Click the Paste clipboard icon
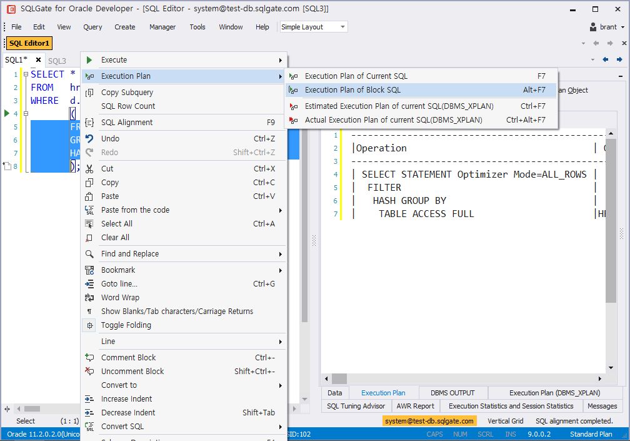Viewport: 630px width, 441px height. (89, 196)
